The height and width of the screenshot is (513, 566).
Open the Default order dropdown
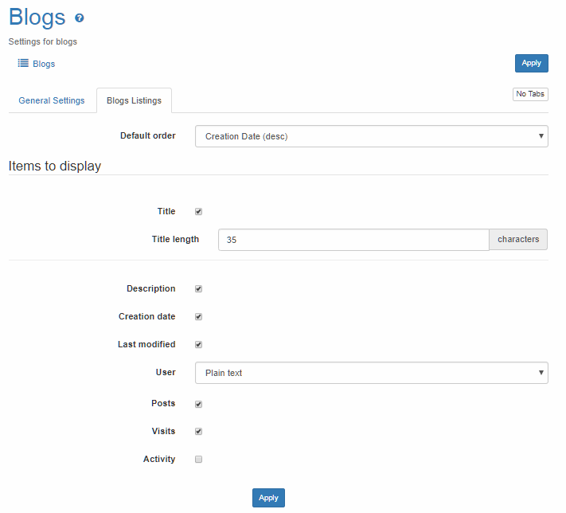371,136
